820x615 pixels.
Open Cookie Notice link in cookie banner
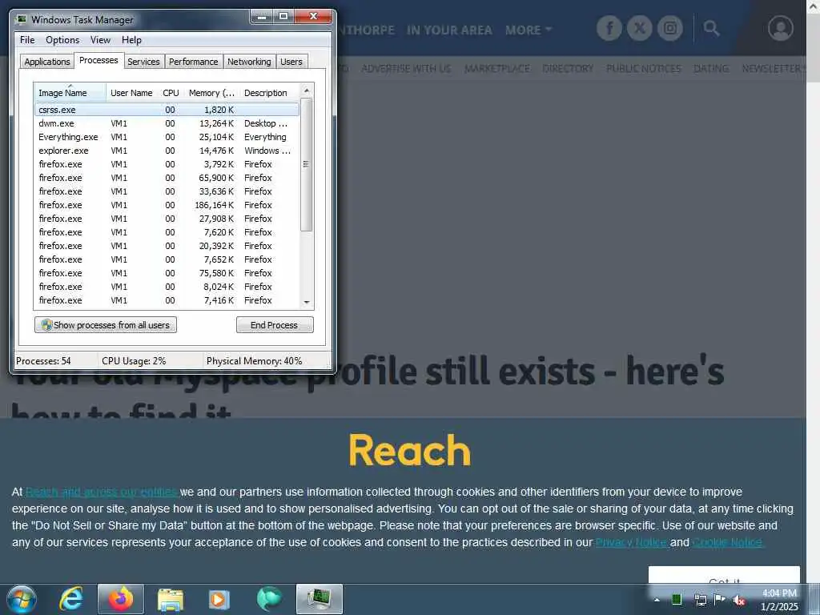click(x=727, y=542)
